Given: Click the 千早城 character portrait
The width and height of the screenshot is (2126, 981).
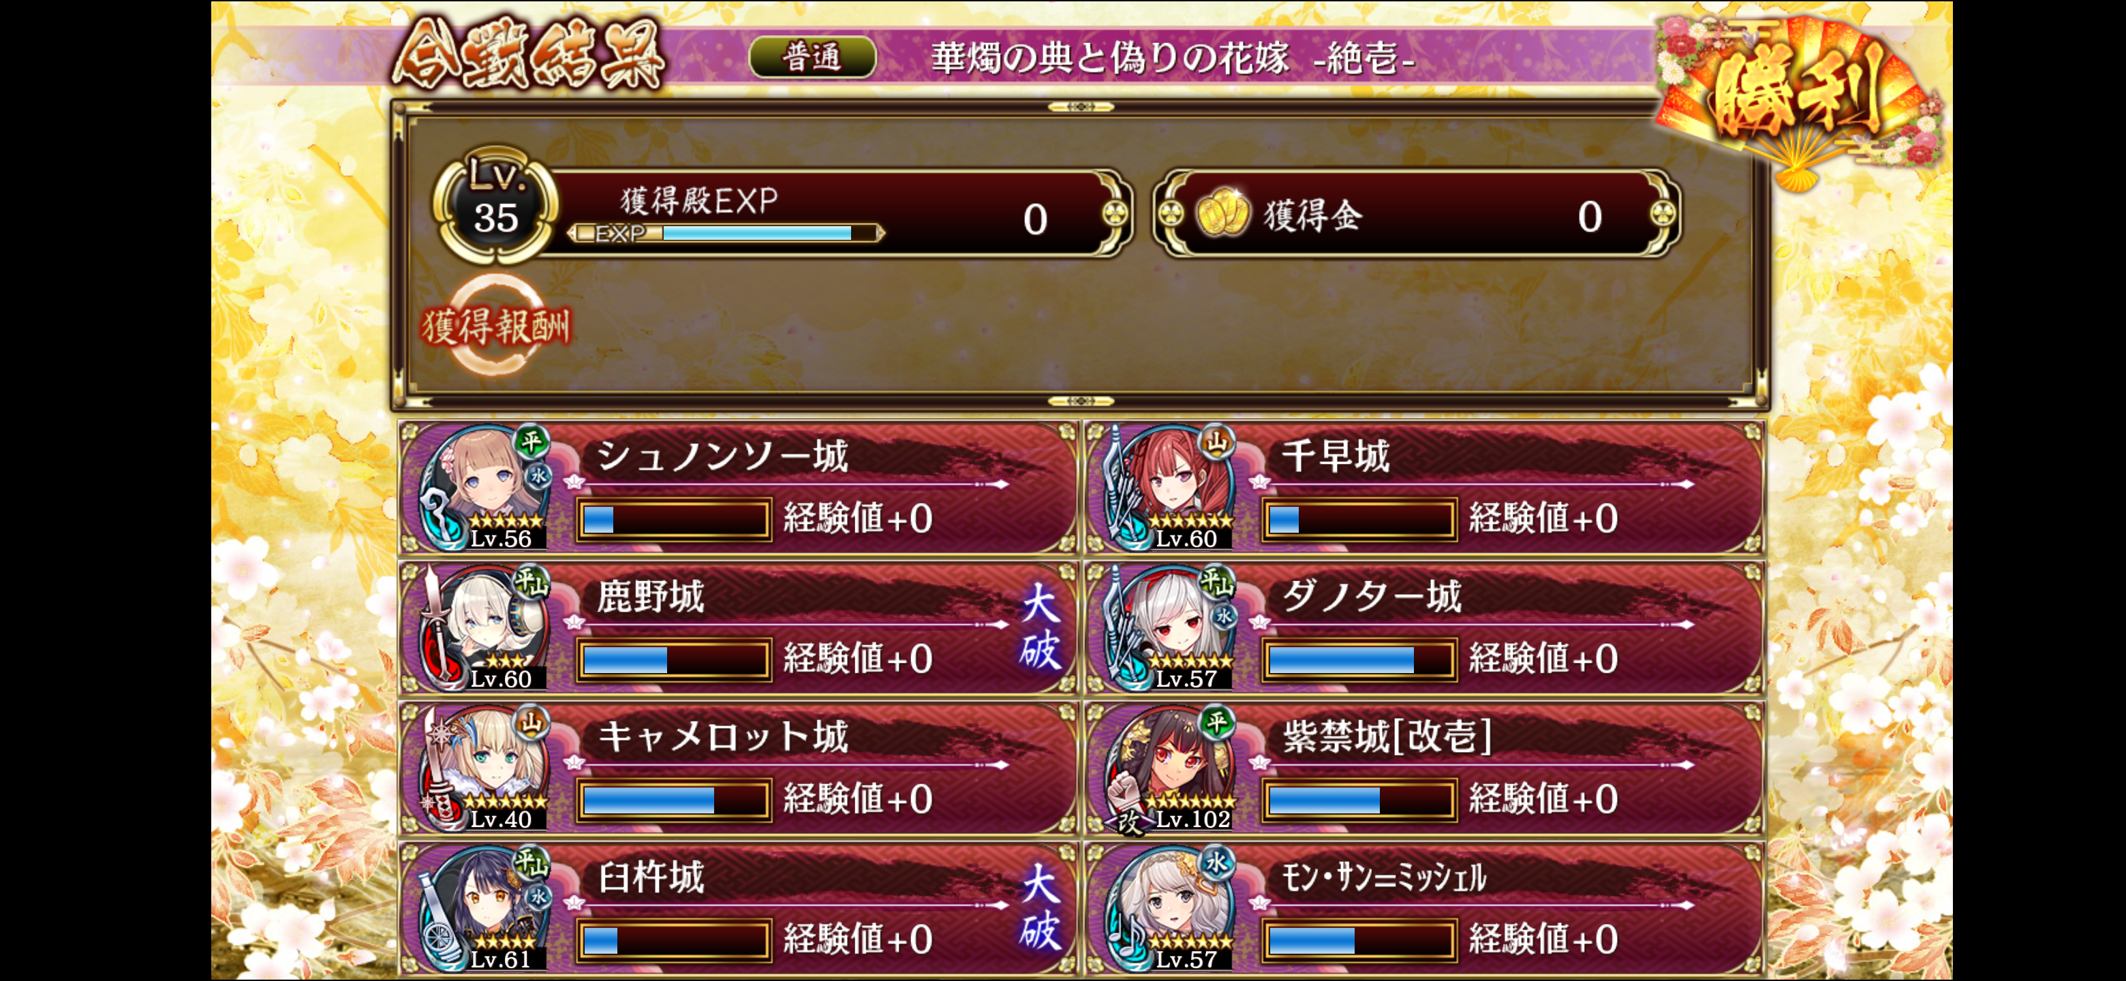Looking at the screenshot, I should (x=1169, y=488).
